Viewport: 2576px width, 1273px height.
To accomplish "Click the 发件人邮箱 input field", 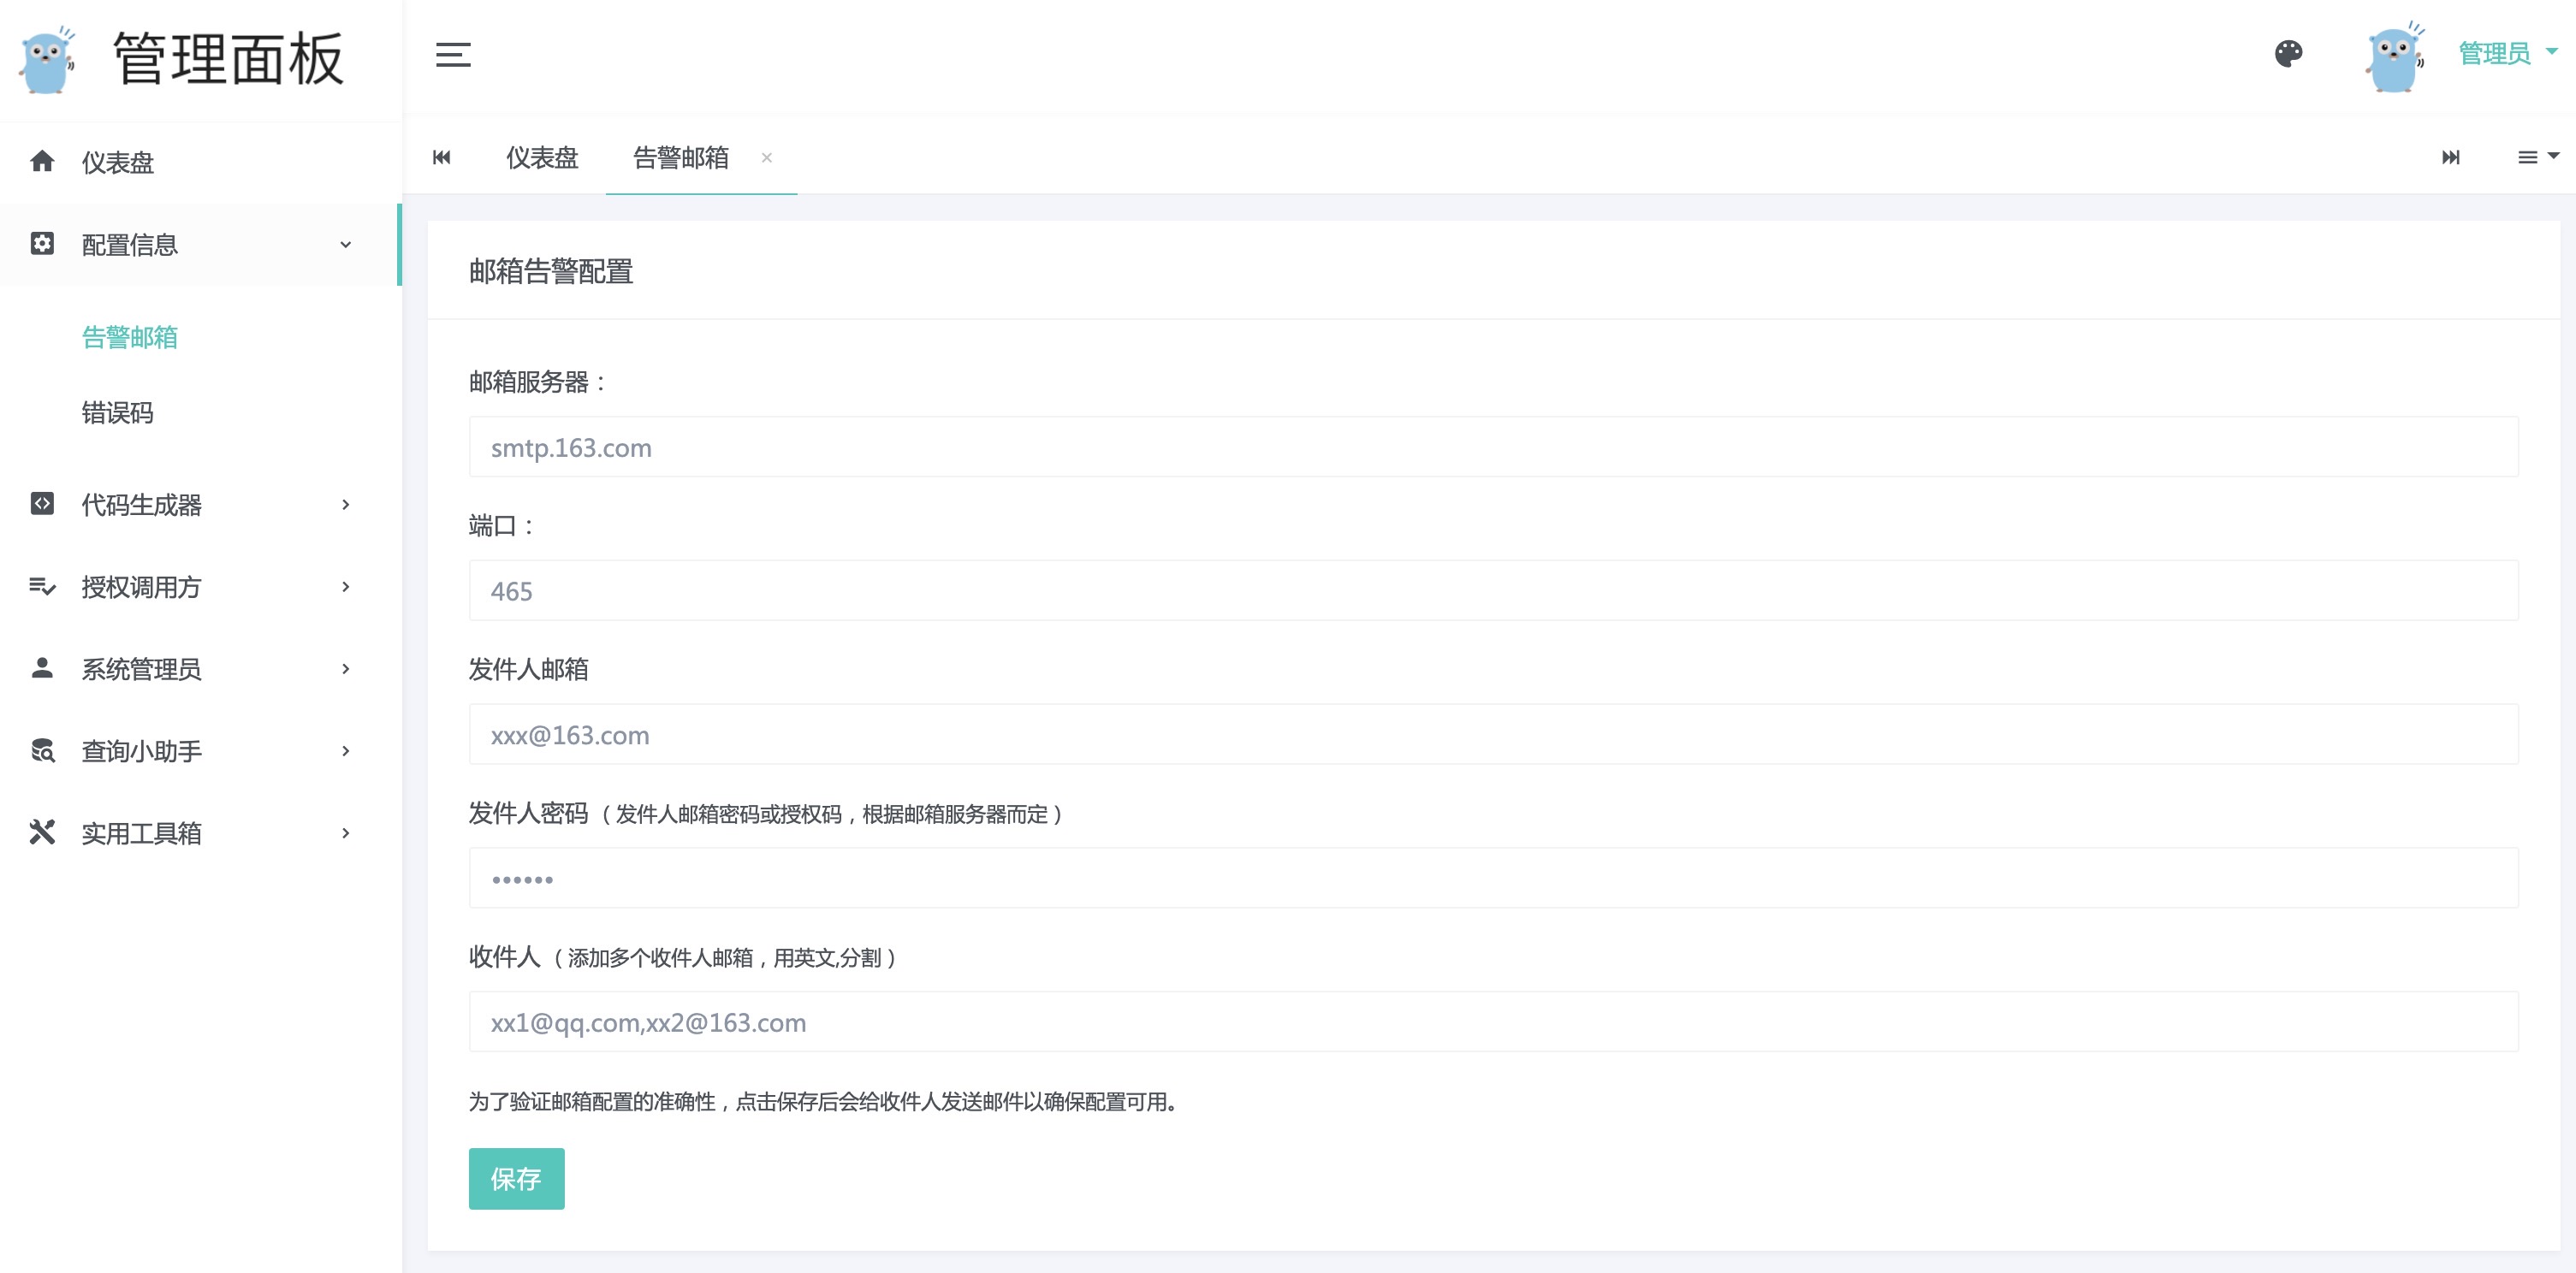I will pos(1495,734).
